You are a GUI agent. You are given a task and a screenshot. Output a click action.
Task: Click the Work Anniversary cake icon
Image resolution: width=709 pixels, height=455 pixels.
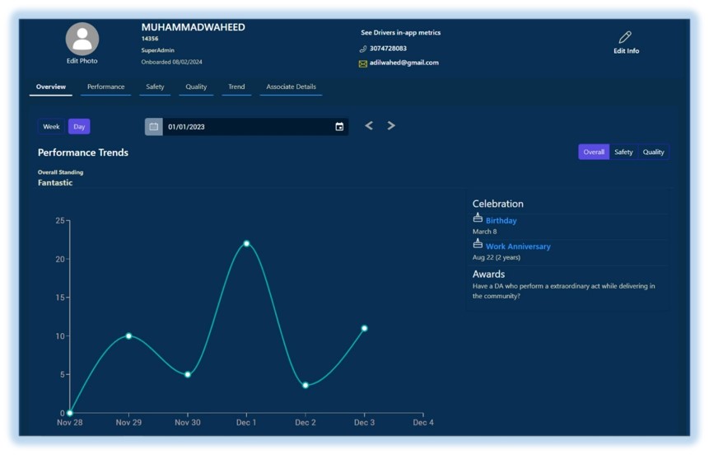click(478, 244)
